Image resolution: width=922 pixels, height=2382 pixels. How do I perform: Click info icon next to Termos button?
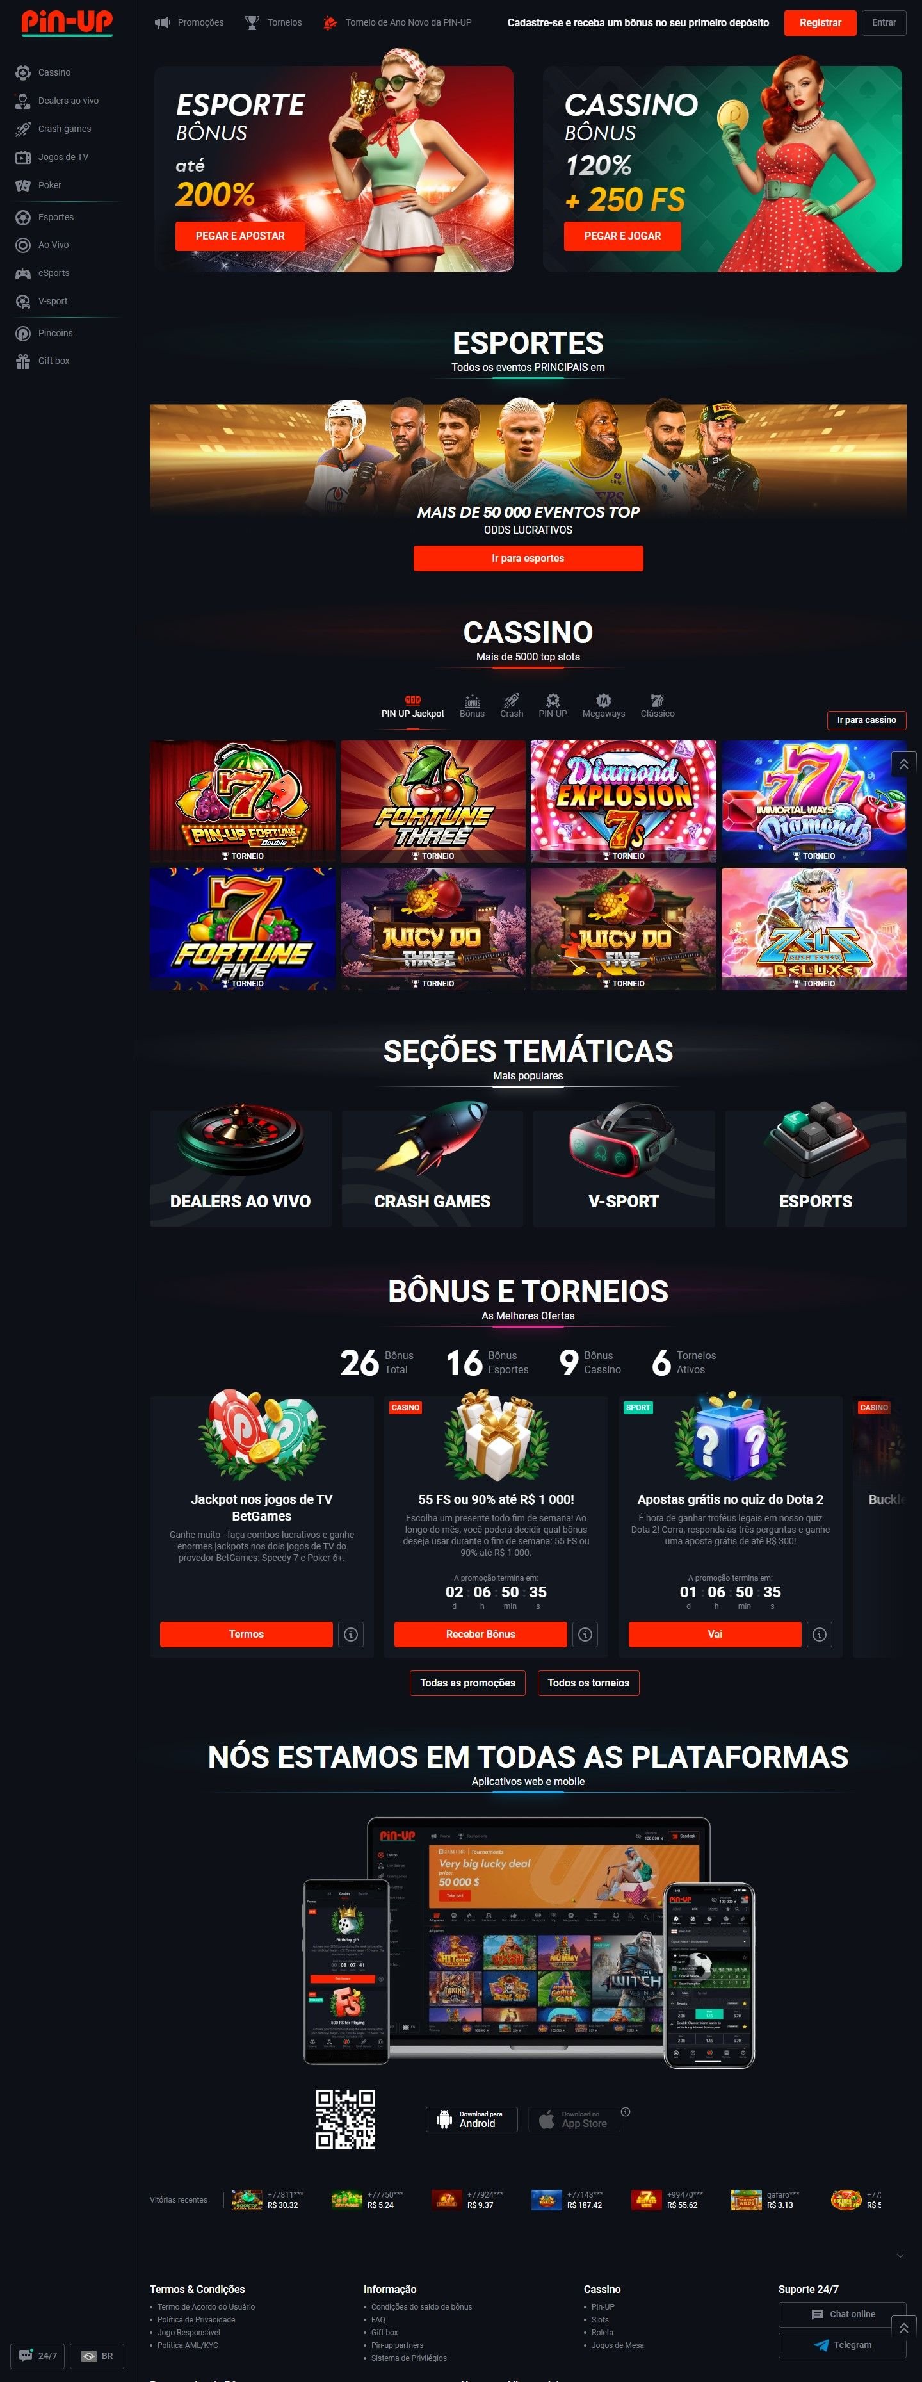tap(350, 1634)
